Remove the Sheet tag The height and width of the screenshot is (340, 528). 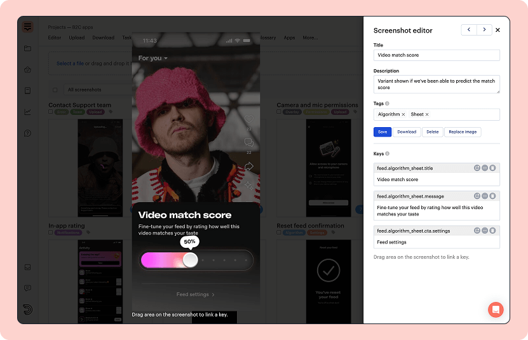click(x=427, y=114)
